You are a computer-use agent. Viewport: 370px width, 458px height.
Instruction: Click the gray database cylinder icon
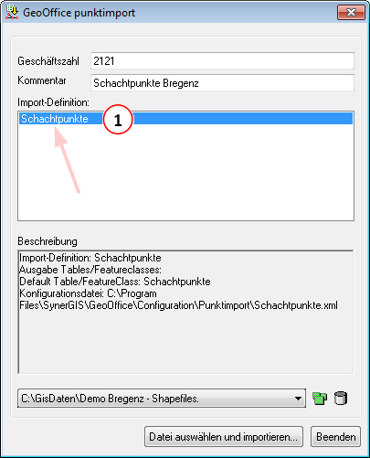tap(341, 398)
